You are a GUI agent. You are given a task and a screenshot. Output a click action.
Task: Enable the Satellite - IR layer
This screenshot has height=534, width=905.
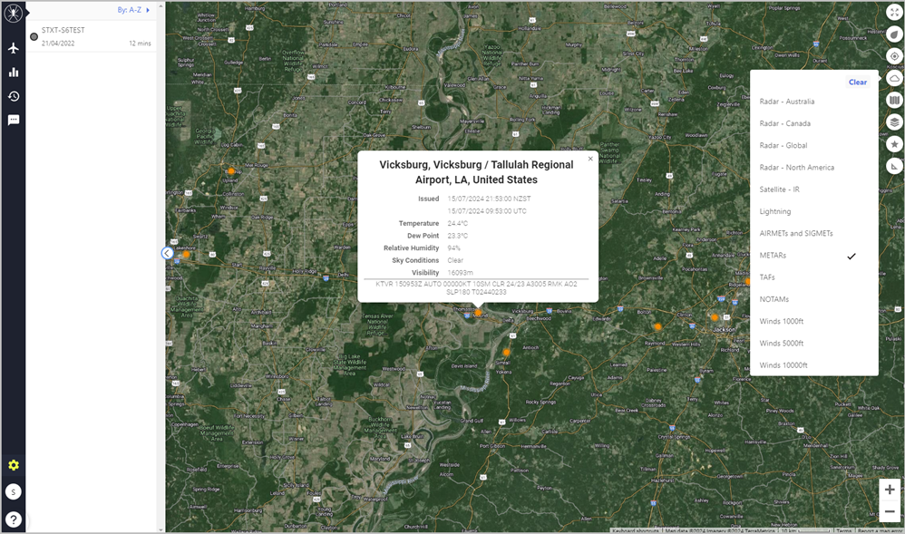pyautogui.click(x=813, y=189)
